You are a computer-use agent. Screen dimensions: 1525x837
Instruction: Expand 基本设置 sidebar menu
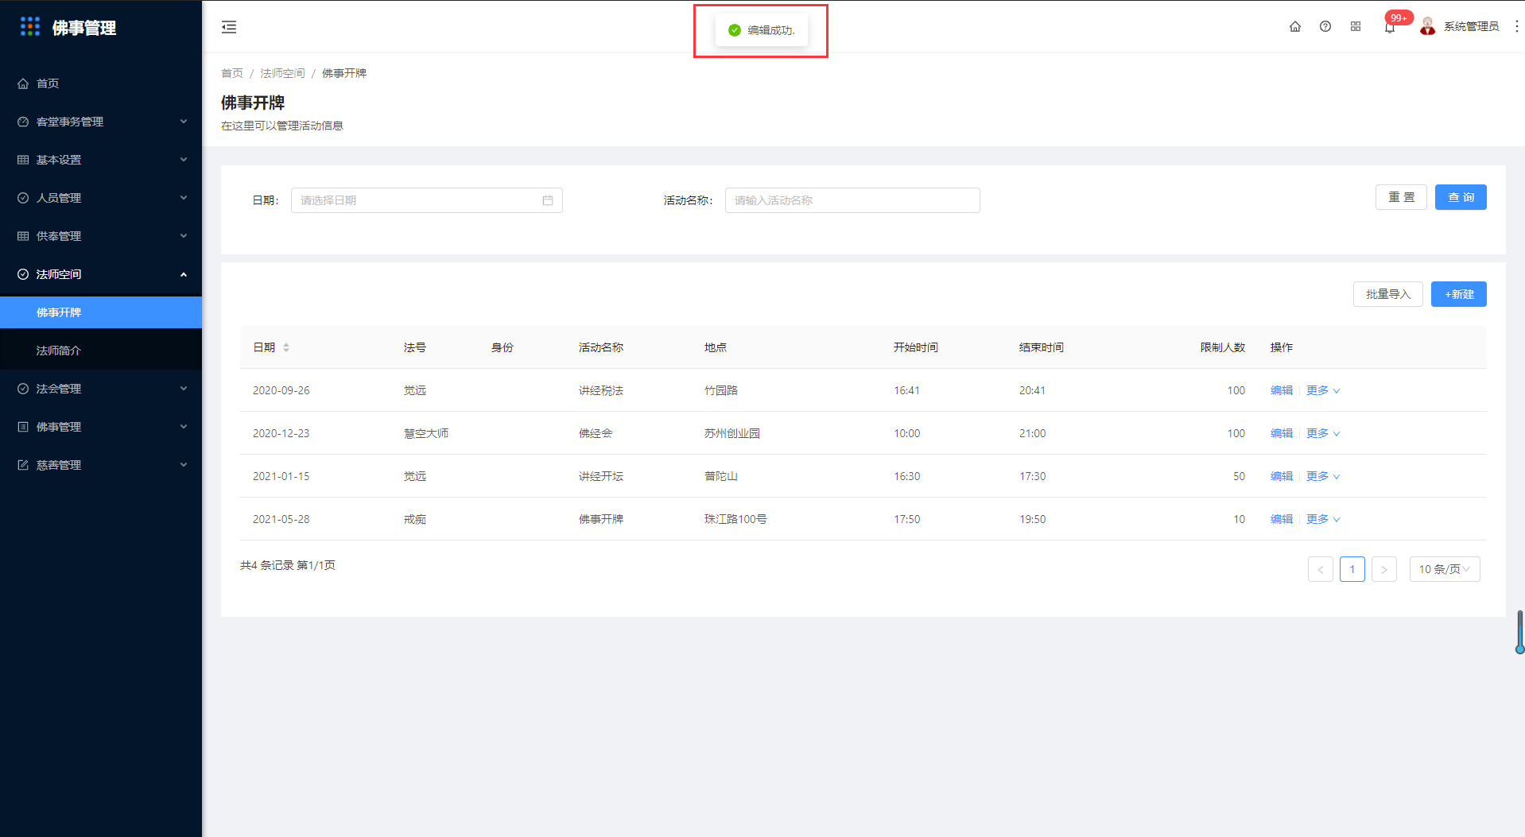(x=101, y=160)
